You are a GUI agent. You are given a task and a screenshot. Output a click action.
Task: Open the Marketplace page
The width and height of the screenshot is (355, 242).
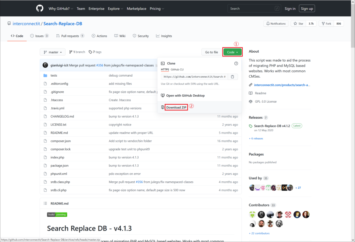coord(137,9)
